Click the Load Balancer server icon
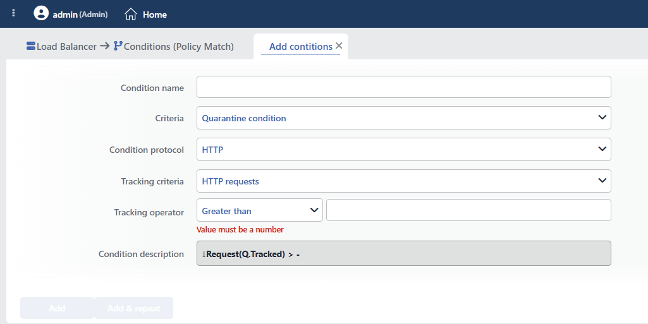Image resolution: width=648 pixels, height=324 pixels. click(x=30, y=46)
